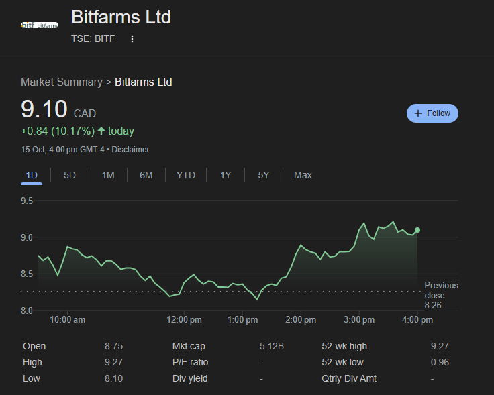494x395 pixels.
Task: Show the 6M chart range
Action: click(x=146, y=175)
